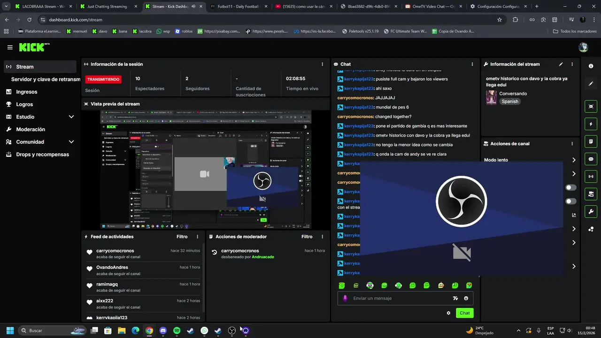Screen dimensions: 601x338
Task: Open chat settings gear icon
Action: click(448, 313)
